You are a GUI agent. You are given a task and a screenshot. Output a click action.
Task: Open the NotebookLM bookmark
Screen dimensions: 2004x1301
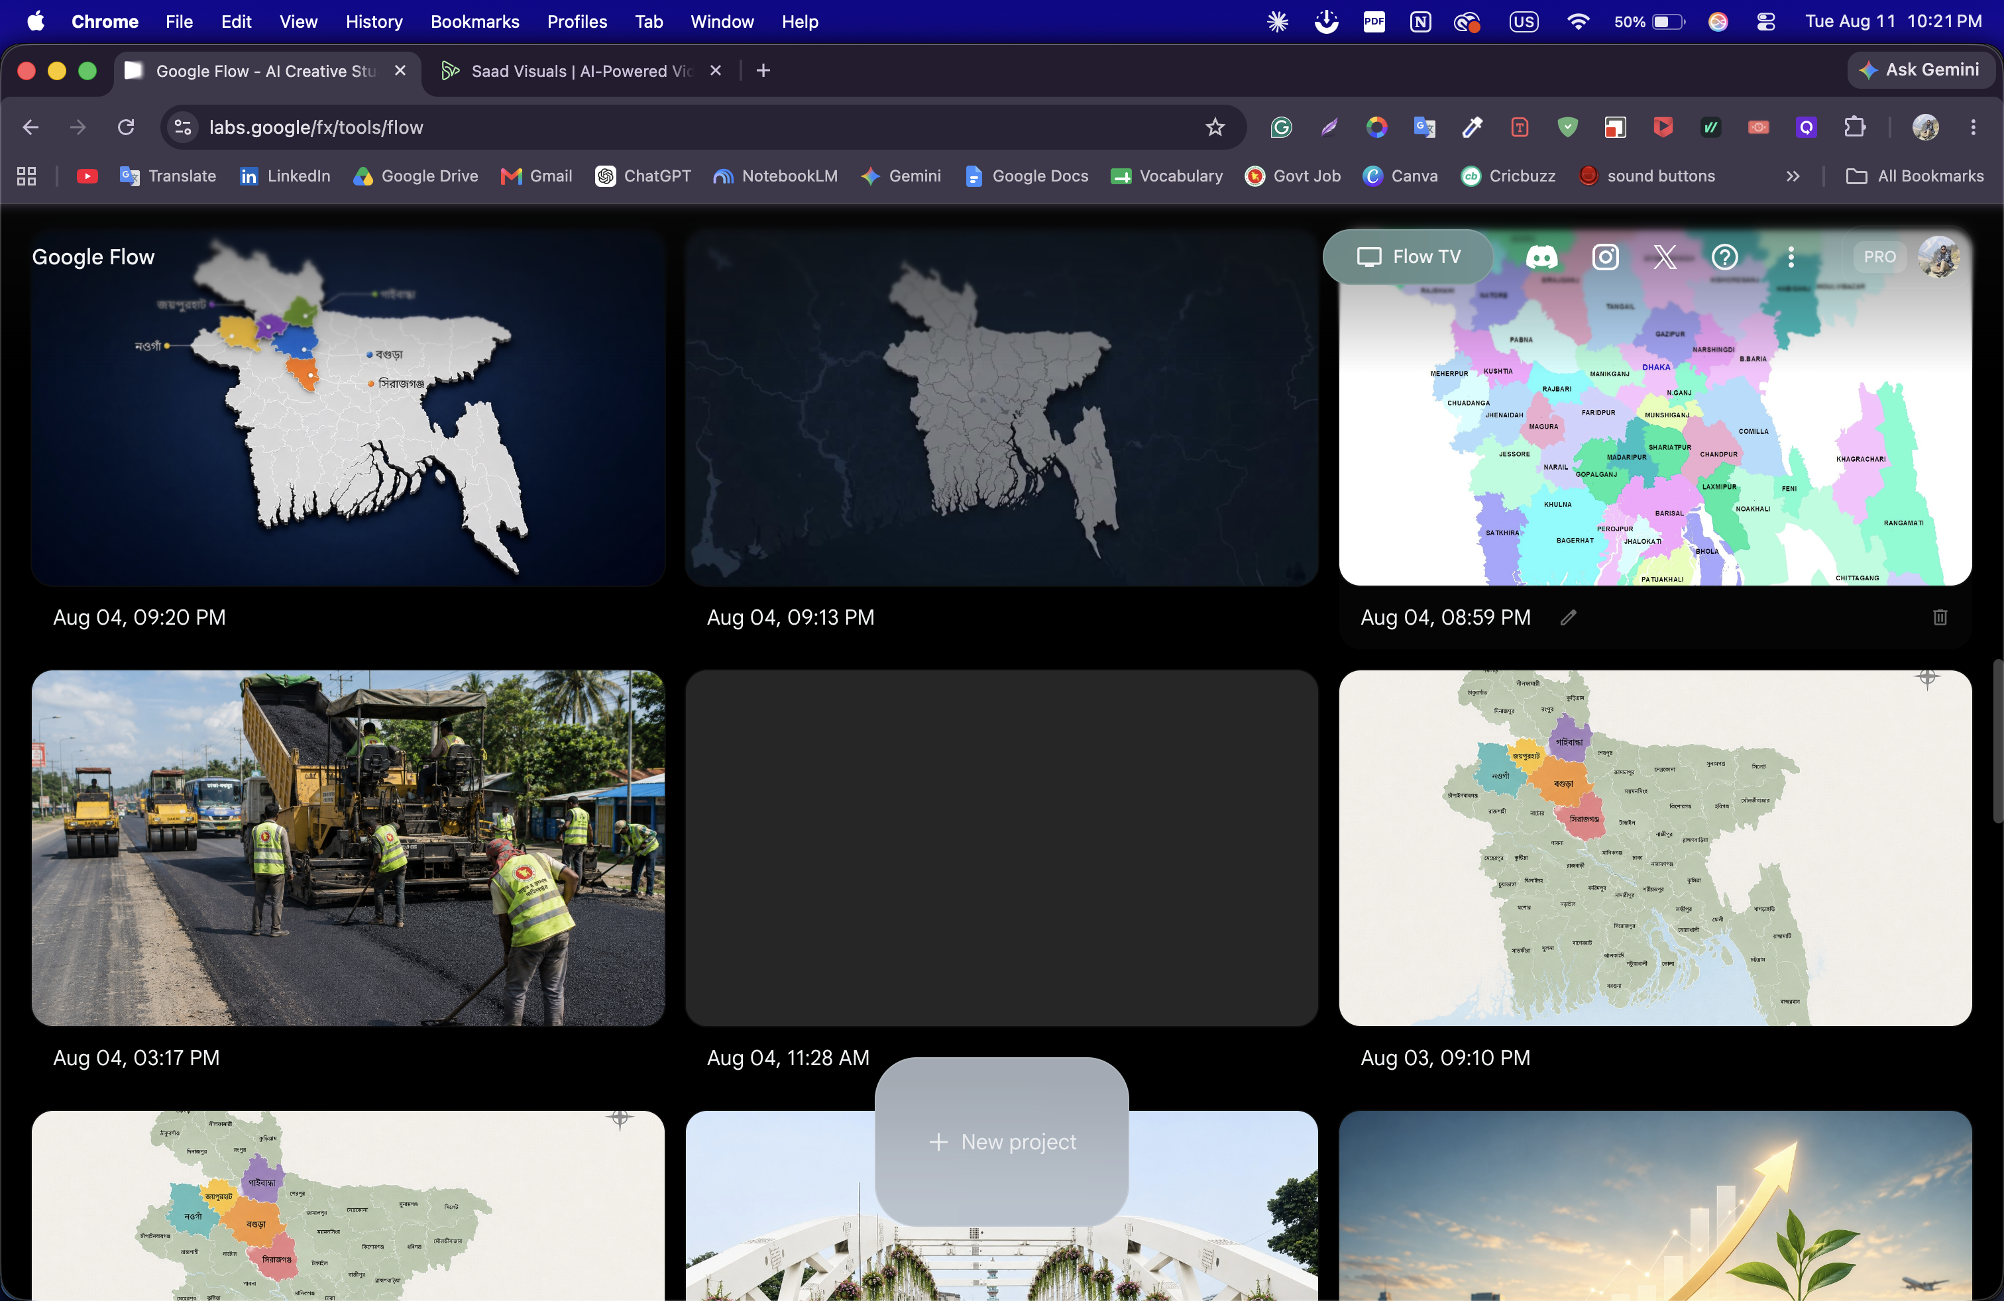(x=775, y=176)
